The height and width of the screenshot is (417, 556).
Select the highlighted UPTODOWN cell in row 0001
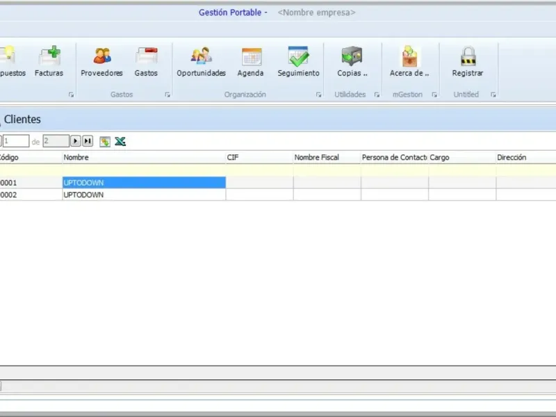pyautogui.click(x=144, y=183)
